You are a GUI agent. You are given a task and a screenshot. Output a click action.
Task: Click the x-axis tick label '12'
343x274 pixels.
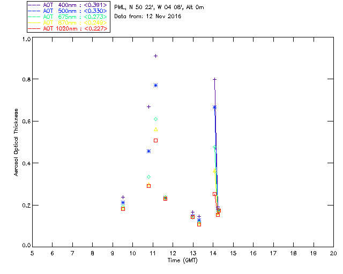[173, 253]
